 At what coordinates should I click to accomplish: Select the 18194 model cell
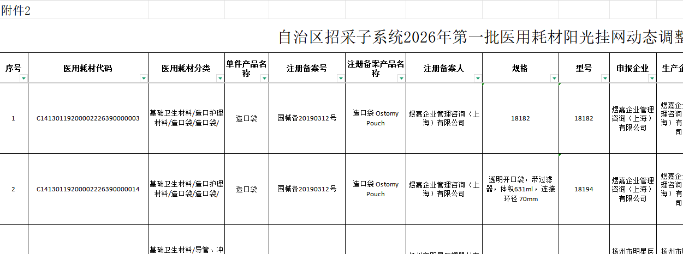(x=584, y=189)
